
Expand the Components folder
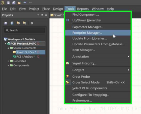click(x=8, y=65)
